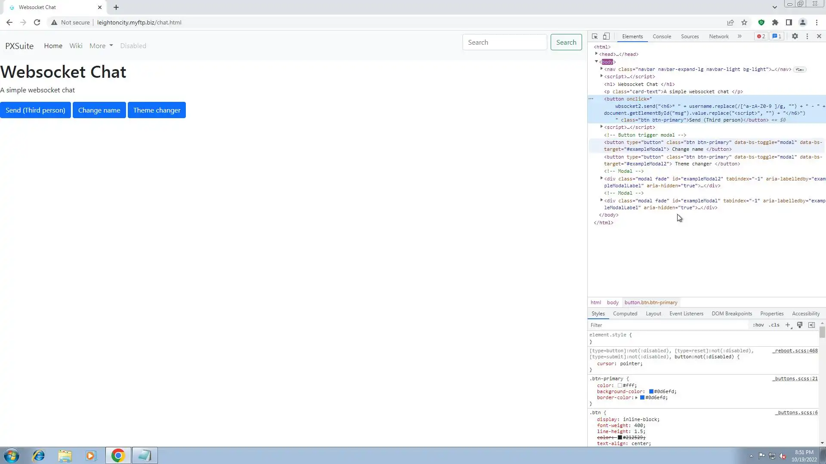Screen dimensions: 826x464
Task: Bookmark this page with the star icon
Action: coord(744,22)
